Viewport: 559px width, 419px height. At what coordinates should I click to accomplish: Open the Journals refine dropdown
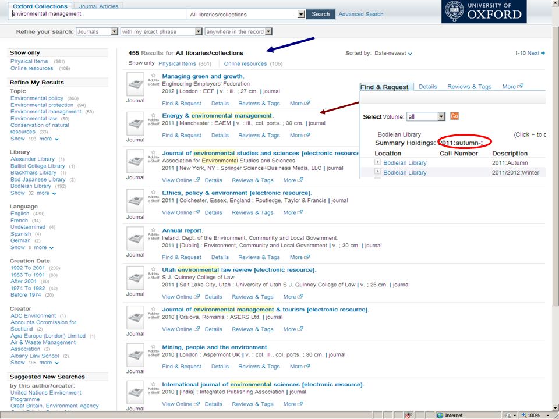(114, 31)
